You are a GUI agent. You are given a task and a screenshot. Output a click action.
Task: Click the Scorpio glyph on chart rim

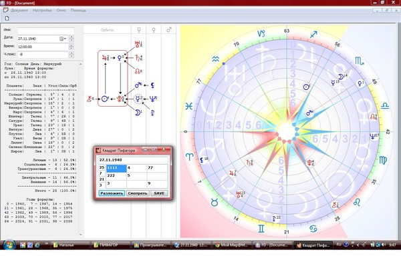[x=359, y=61]
